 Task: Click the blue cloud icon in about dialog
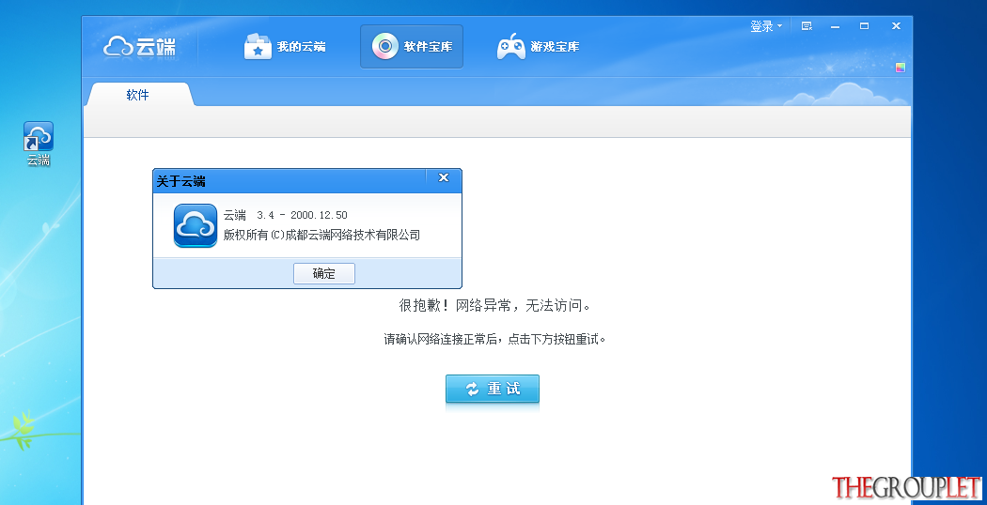pos(196,225)
